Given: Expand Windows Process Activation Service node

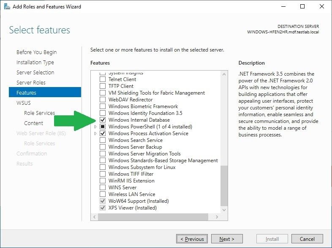Looking at the screenshot, I should 95,134.
